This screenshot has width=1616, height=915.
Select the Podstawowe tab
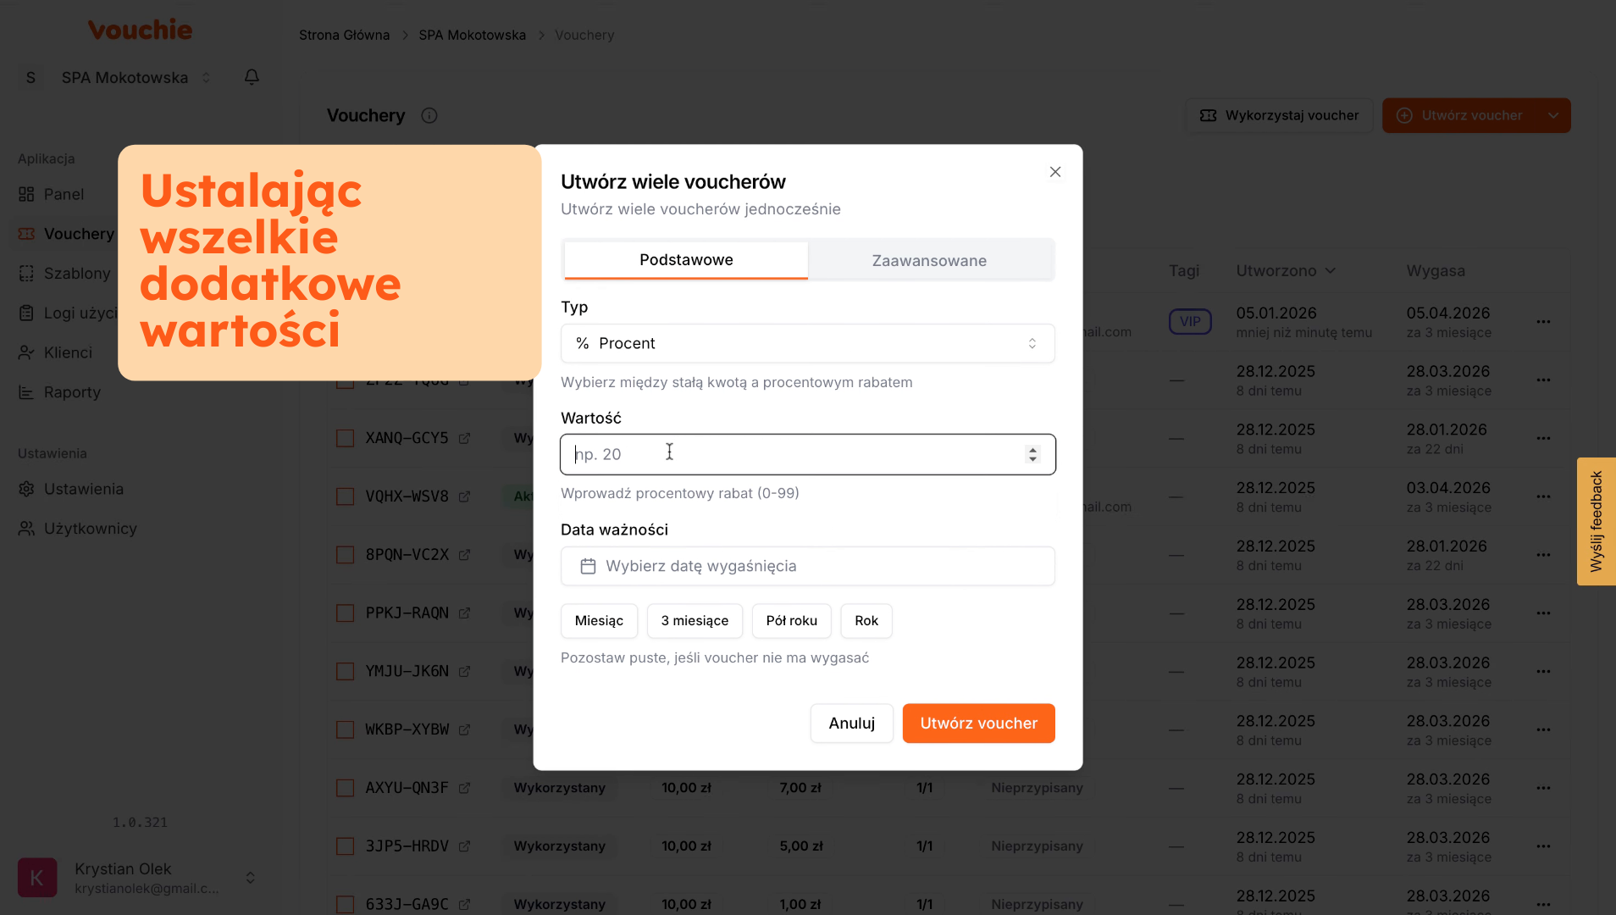pyautogui.click(x=686, y=260)
